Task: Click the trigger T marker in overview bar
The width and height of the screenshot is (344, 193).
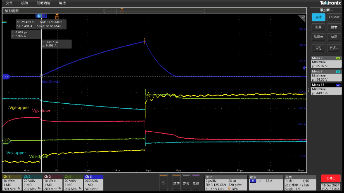Action: coord(122,11)
